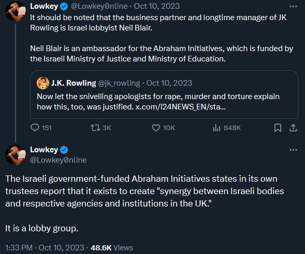Open the three-dot menu on the second tweet
This screenshot has width=305, height=254.
[x=293, y=150]
